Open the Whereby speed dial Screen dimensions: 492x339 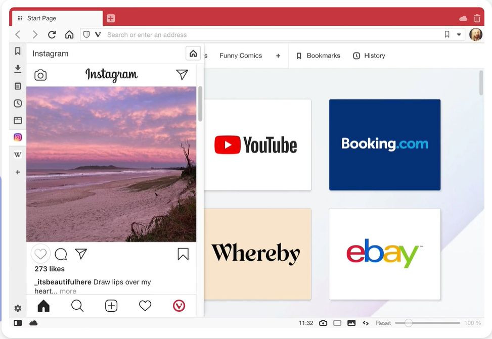257,254
